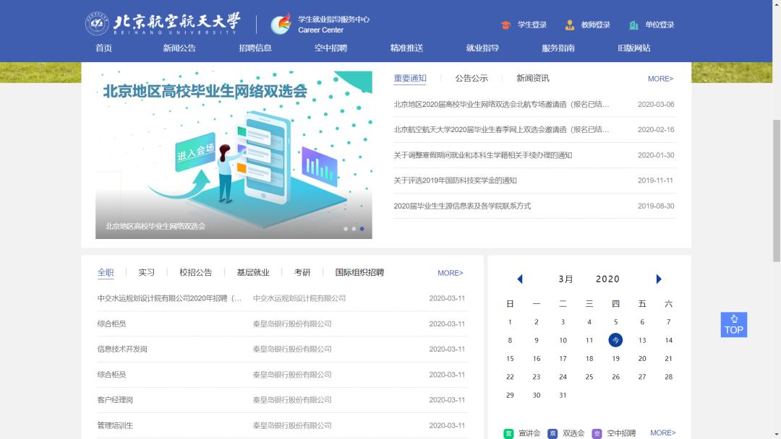Click the Career Center logo icon
Image resolution: width=781 pixels, height=439 pixels.
click(281, 24)
